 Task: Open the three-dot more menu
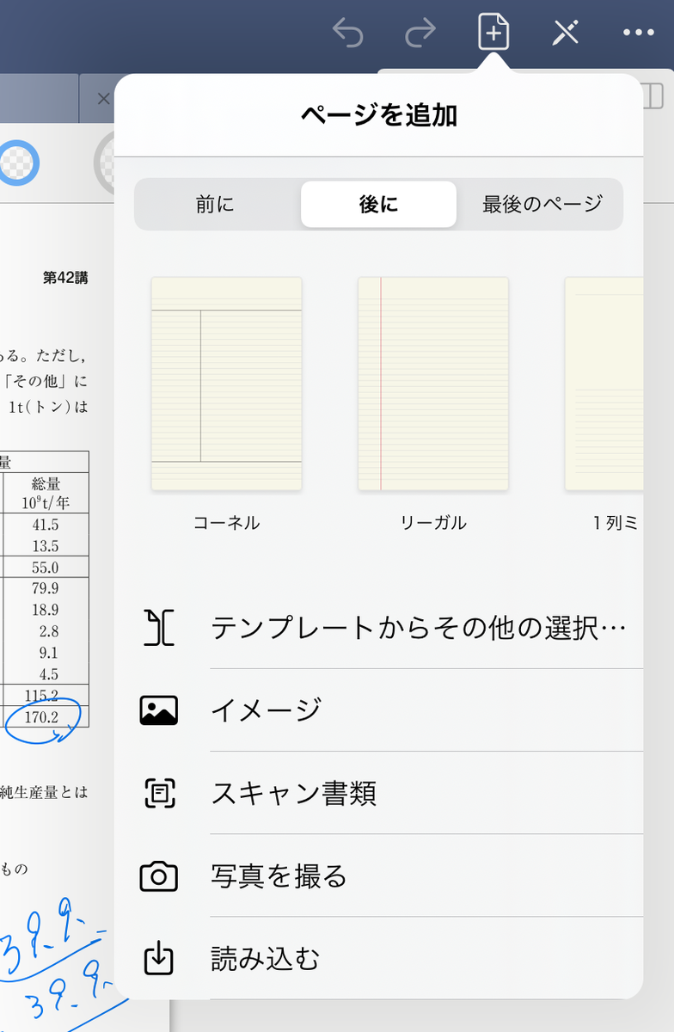639,33
